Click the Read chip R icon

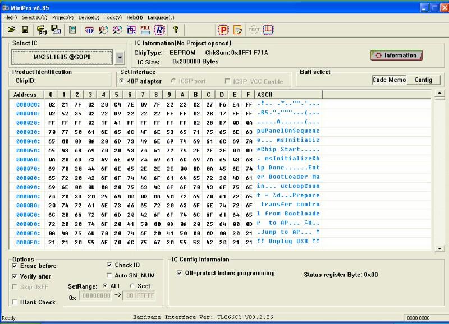[x=159, y=30]
